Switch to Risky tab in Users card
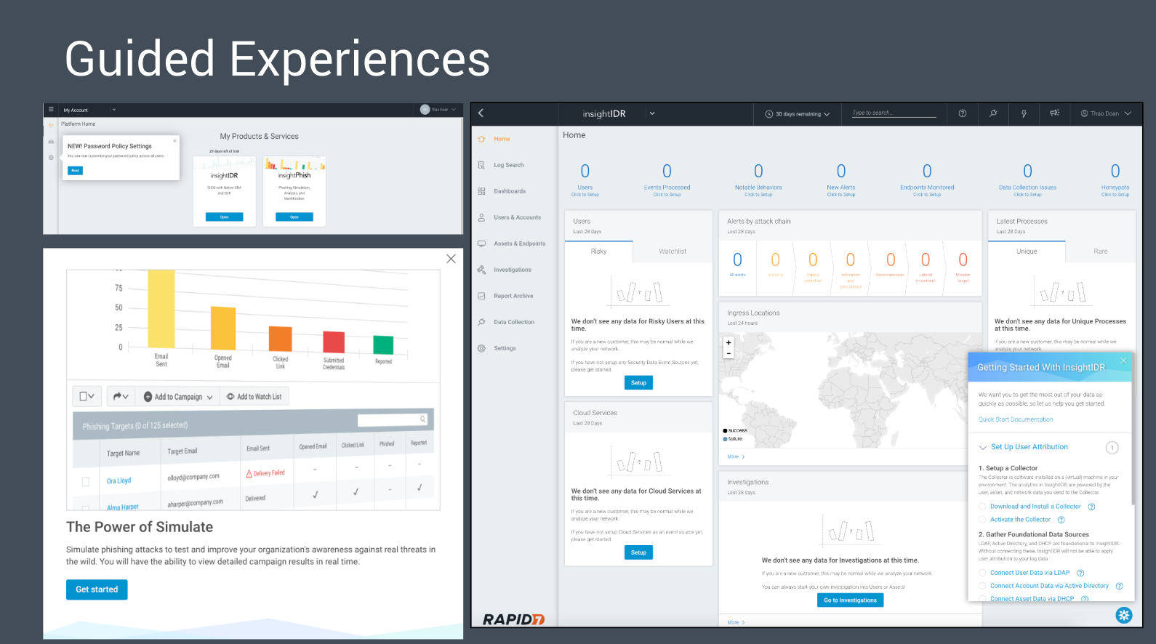 [x=598, y=251]
